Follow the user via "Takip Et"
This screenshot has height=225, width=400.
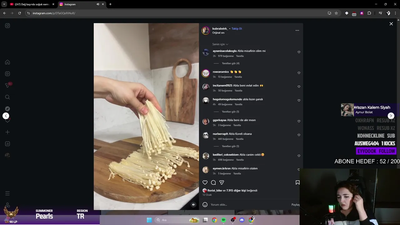[x=237, y=28]
